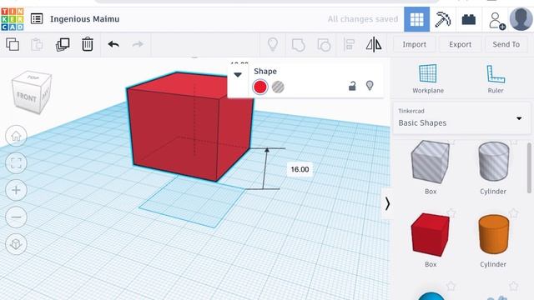Click the All changes saved status text
The width and height of the screenshot is (534, 300).
tap(363, 19)
